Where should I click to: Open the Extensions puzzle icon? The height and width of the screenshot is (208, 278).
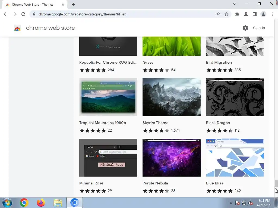[x=237, y=14]
